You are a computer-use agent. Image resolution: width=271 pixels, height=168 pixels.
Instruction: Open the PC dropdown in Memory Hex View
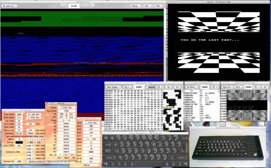(159, 87)
